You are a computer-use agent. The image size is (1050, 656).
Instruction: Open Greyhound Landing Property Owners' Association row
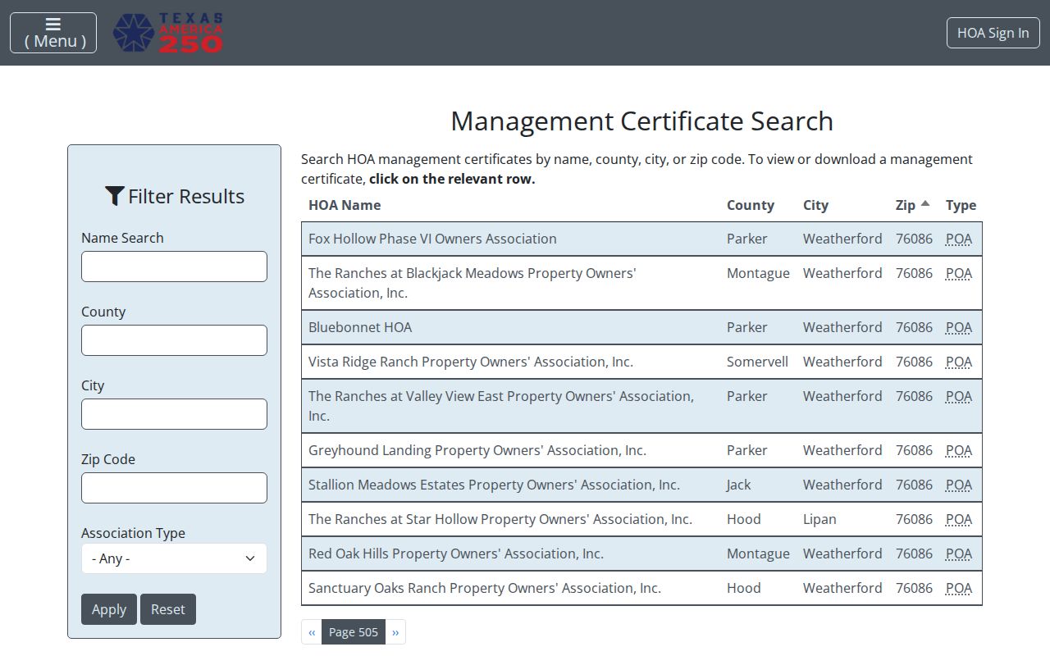(x=641, y=450)
